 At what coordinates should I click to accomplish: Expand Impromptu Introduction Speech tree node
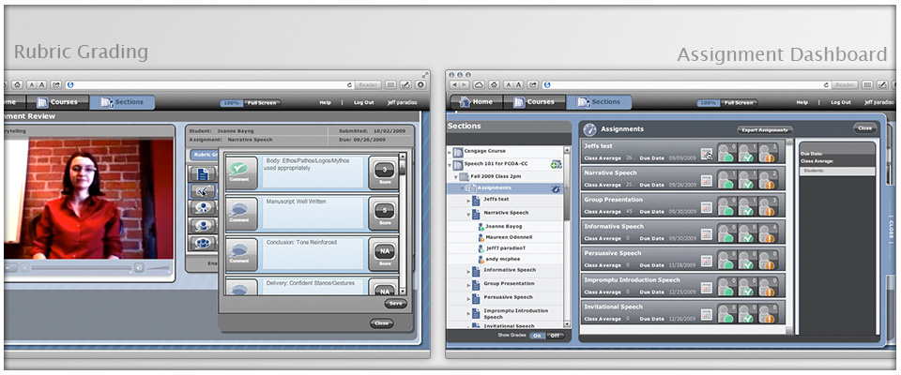tap(468, 313)
